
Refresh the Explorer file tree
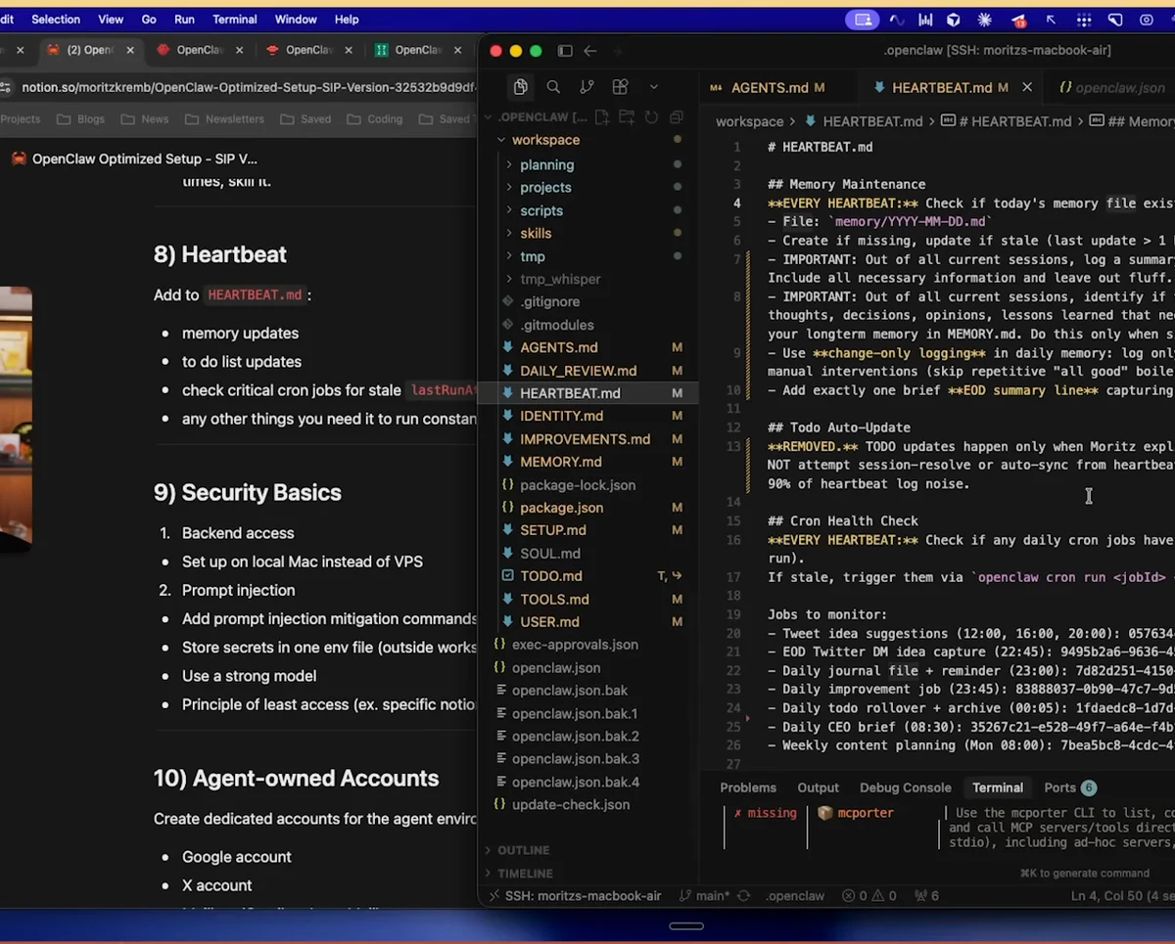click(x=651, y=115)
